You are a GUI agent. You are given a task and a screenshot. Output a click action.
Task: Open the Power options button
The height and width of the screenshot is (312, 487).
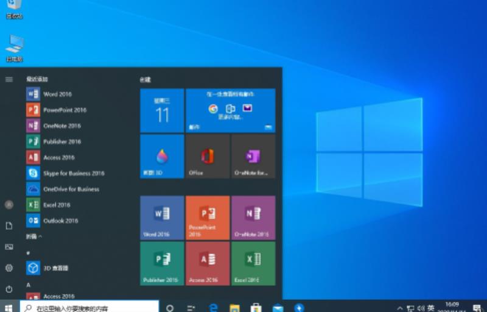(9, 289)
